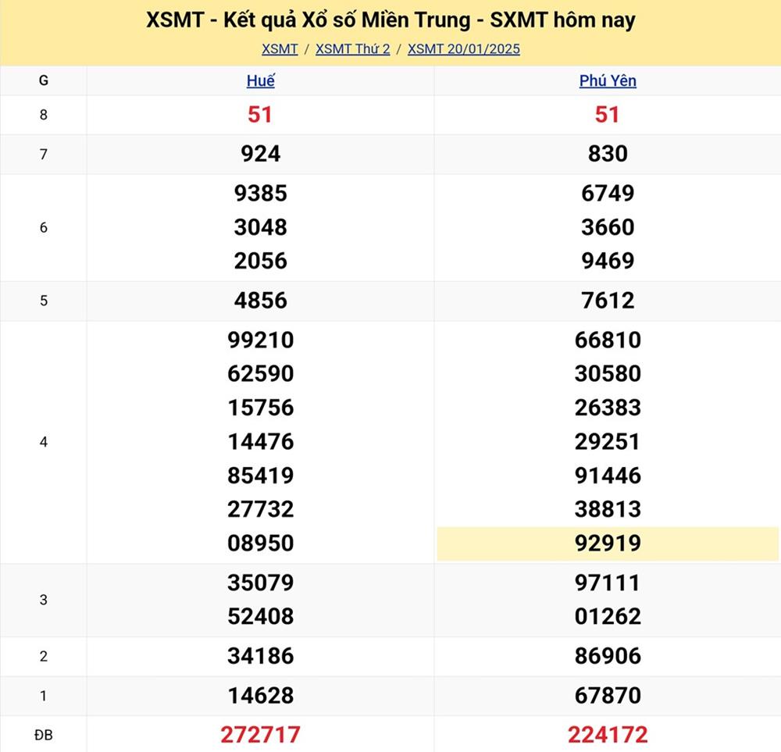Click Huế prize 5 number 4856
781x752 pixels.
[x=260, y=301]
